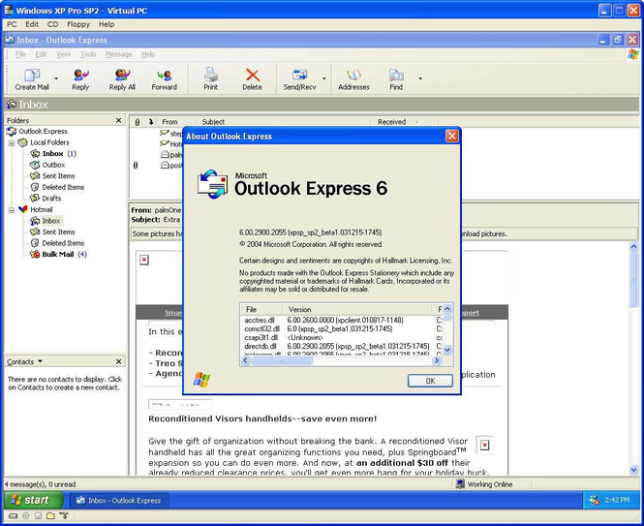Click the Forward toolbar icon
The width and height of the screenshot is (644, 526).
(x=165, y=76)
